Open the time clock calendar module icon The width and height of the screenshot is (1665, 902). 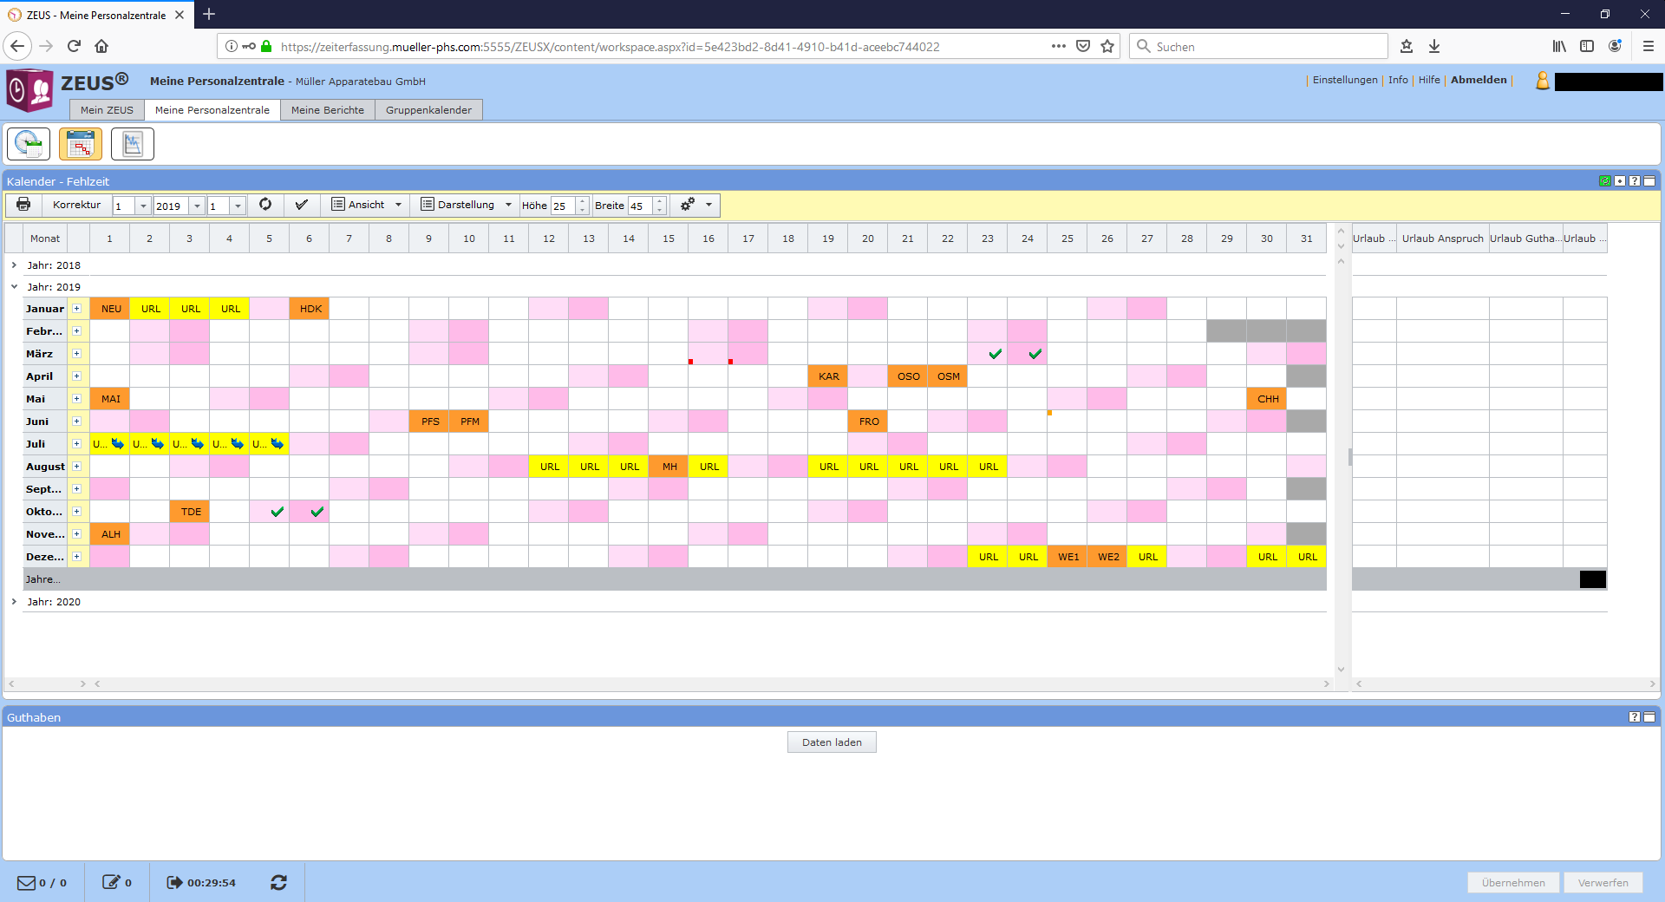(29, 144)
